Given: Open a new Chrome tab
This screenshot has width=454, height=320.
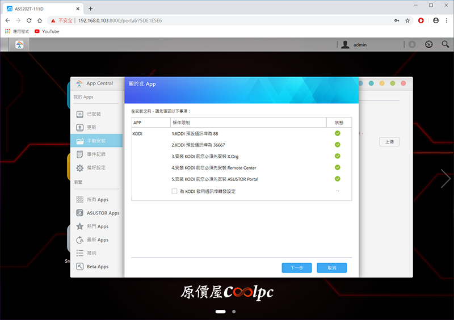Looking at the screenshot, I should (x=91, y=9).
